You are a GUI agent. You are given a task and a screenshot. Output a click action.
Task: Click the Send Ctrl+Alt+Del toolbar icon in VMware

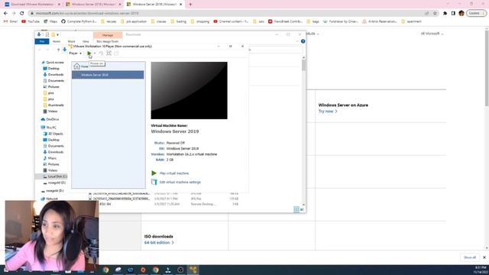click(x=101, y=53)
